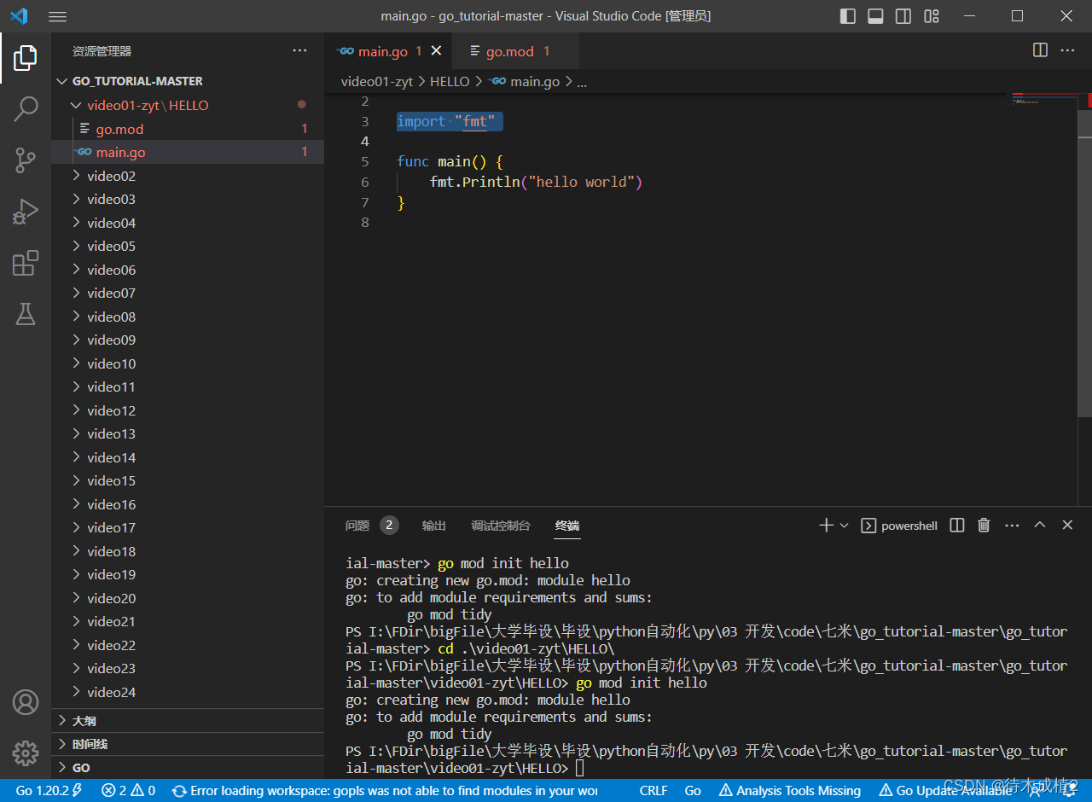Click the editor minimap
1092x802 pixels.
(x=1044, y=99)
